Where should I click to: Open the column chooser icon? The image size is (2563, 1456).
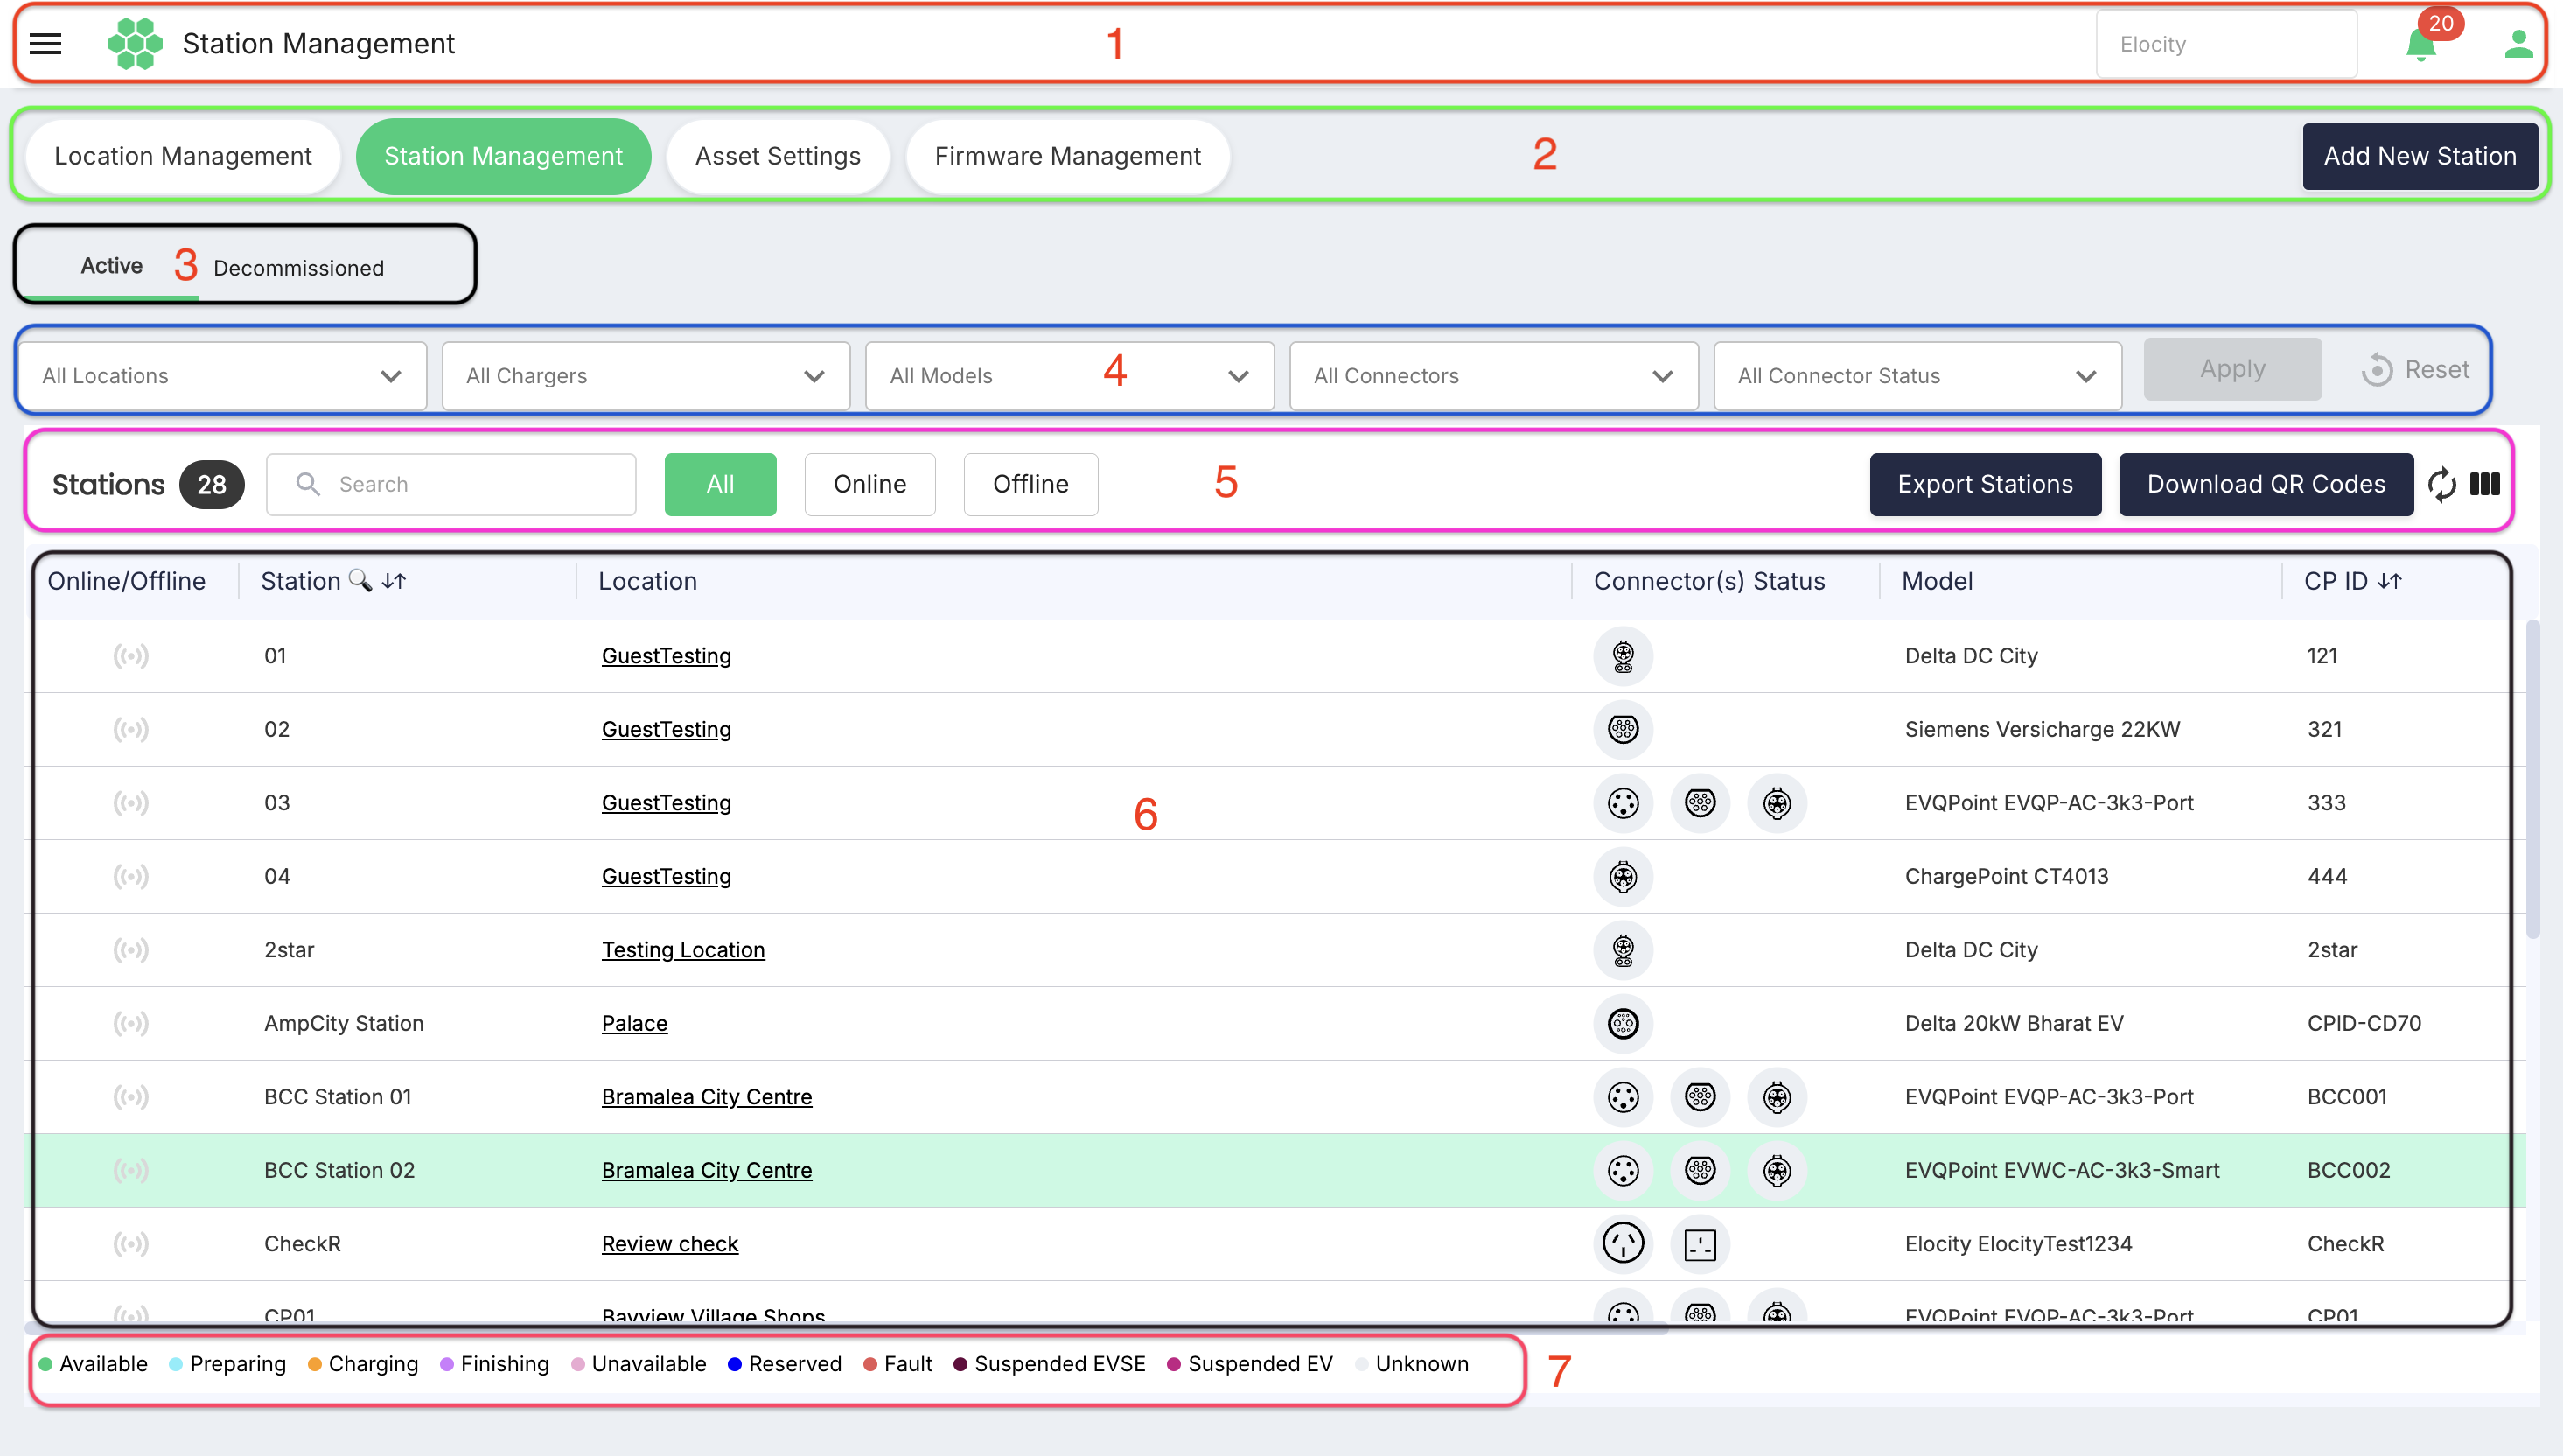coord(2485,484)
